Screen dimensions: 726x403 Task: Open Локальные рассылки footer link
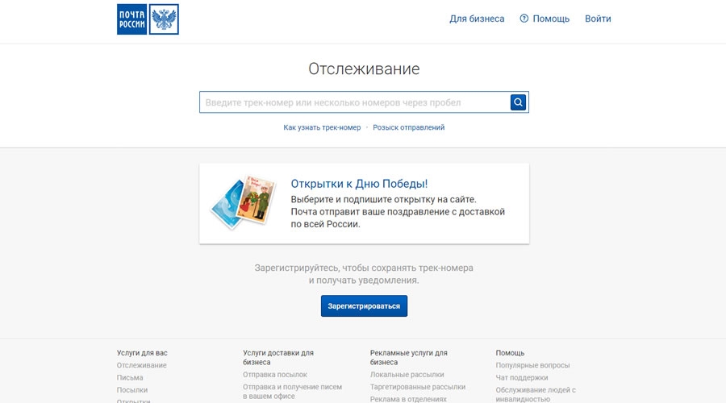(407, 374)
